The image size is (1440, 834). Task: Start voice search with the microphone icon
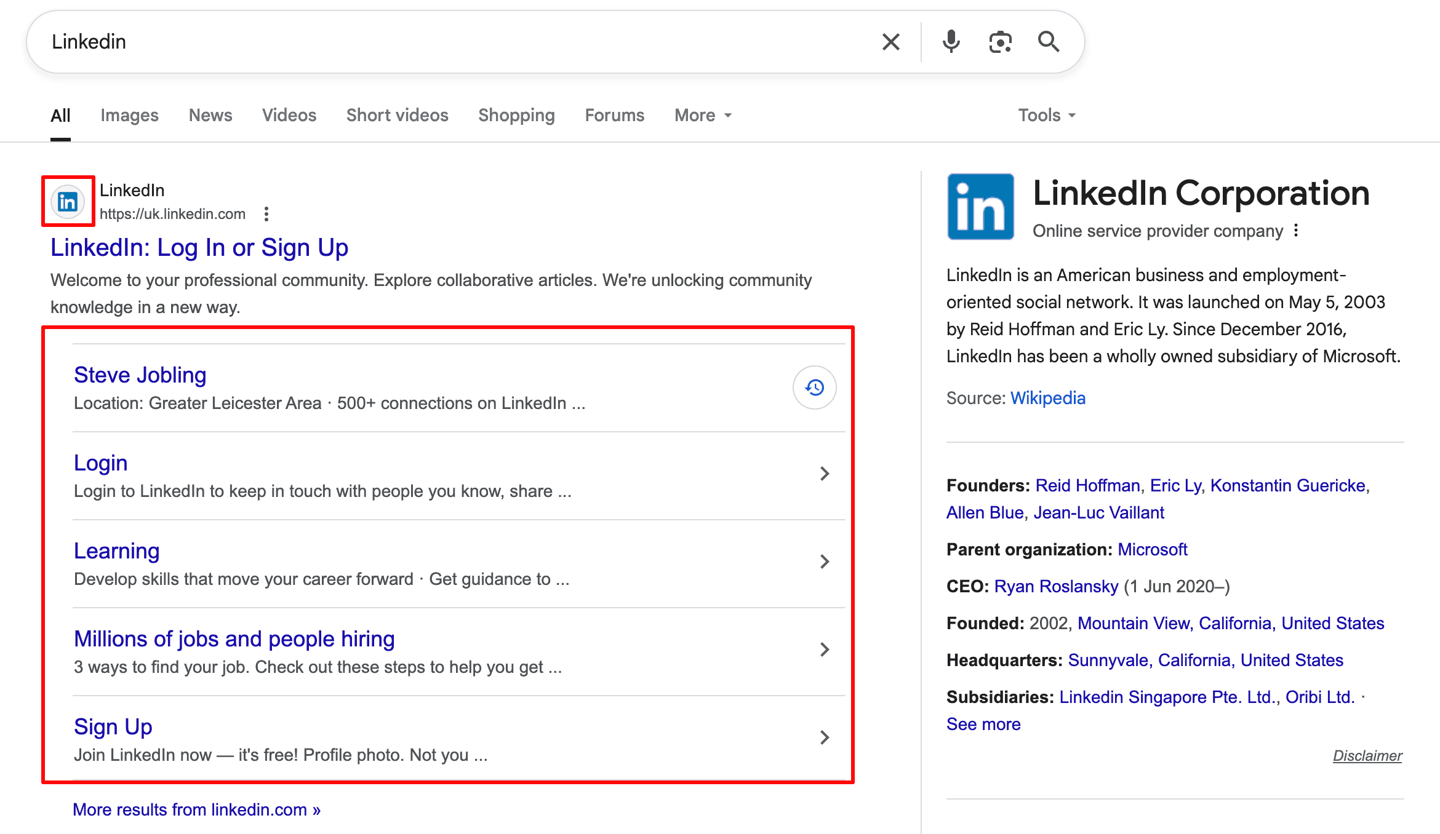click(951, 42)
